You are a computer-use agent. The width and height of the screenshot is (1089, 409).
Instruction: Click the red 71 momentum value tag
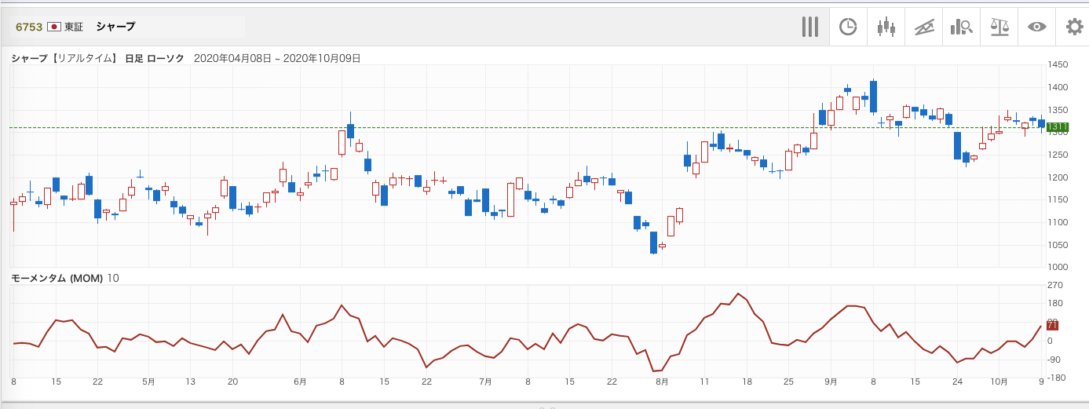(x=1052, y=325)
